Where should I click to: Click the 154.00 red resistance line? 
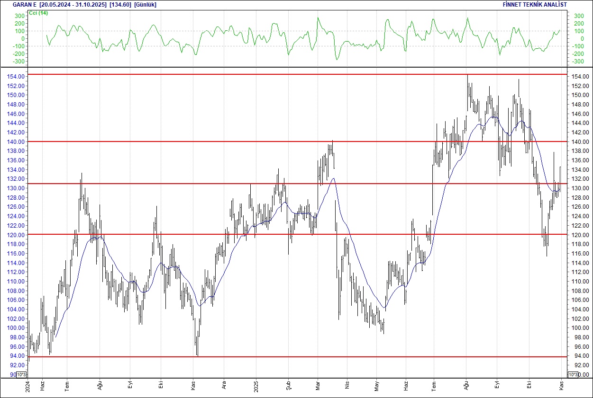(x=284, y=75)
